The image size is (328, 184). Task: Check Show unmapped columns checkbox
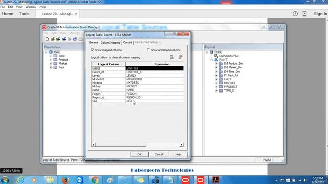pos(148,50)
